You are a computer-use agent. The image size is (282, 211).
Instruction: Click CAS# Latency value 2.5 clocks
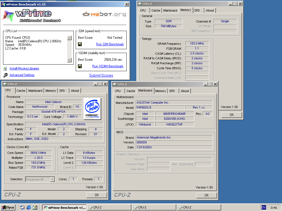197,54
